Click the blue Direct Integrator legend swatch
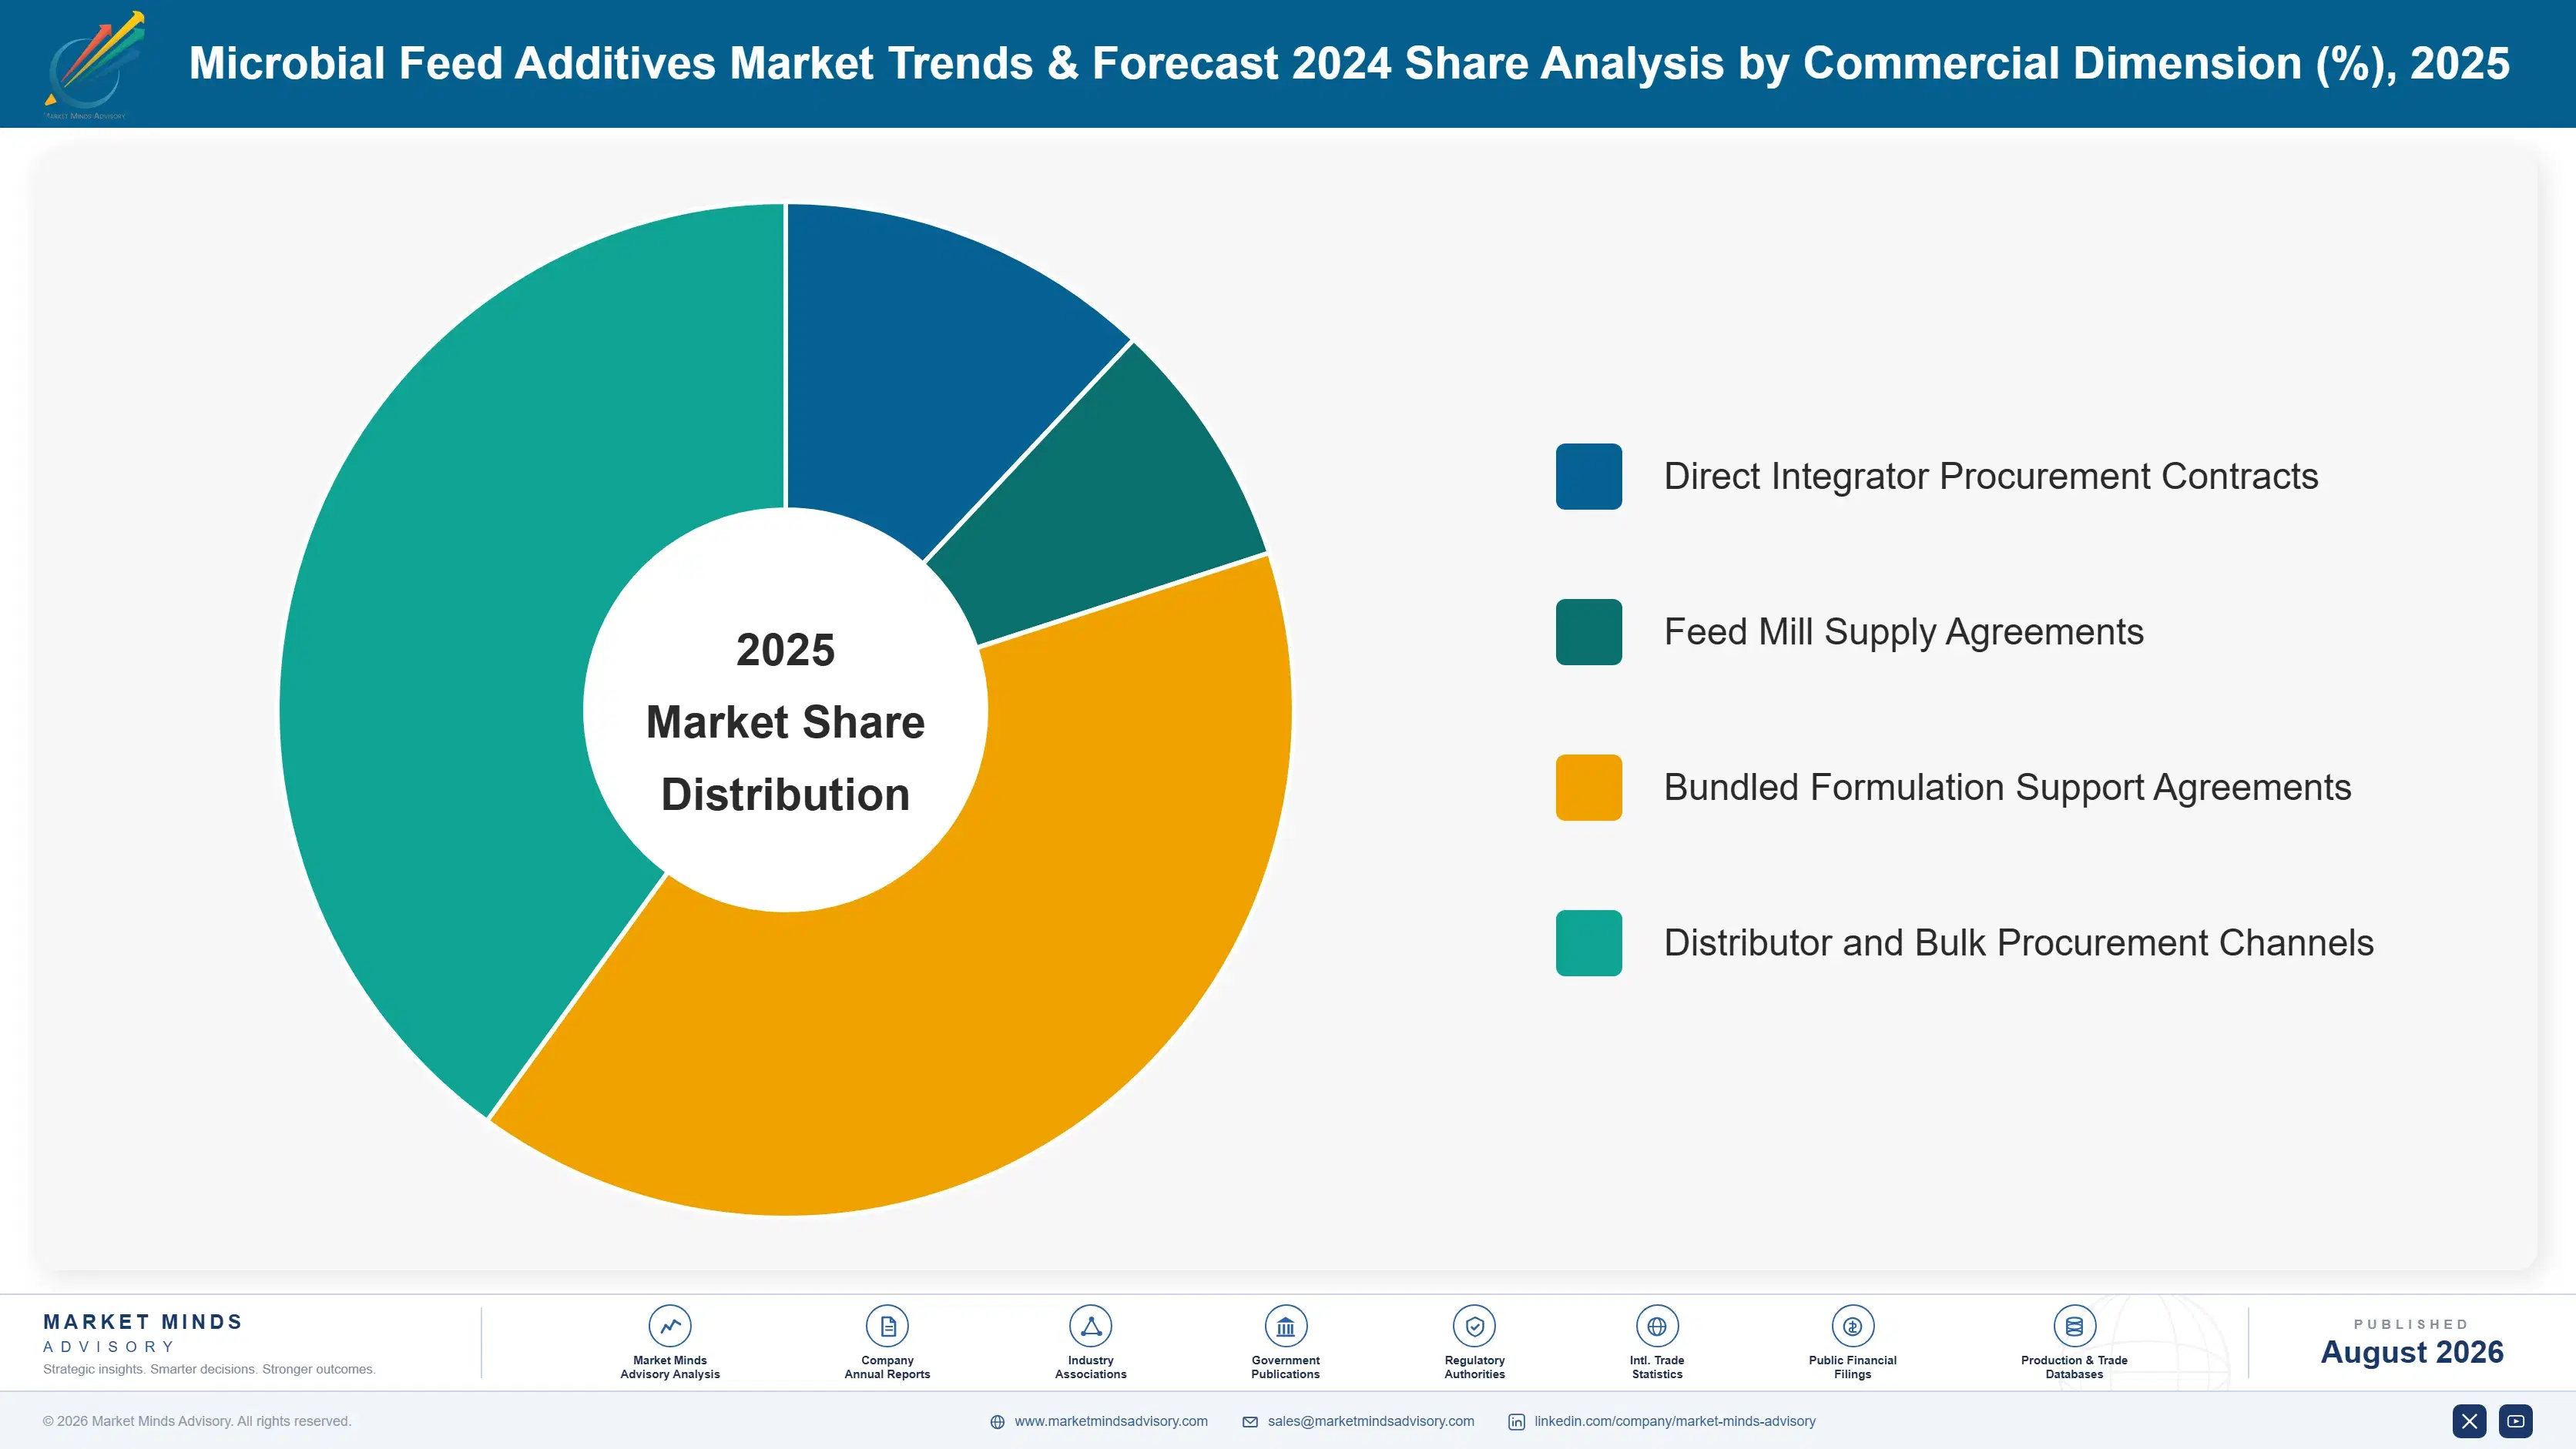The image size is (2576, 1449). tap(1589, 477)
